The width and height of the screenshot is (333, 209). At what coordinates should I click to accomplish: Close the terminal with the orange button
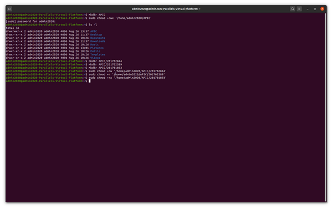[x=322, y=9]
